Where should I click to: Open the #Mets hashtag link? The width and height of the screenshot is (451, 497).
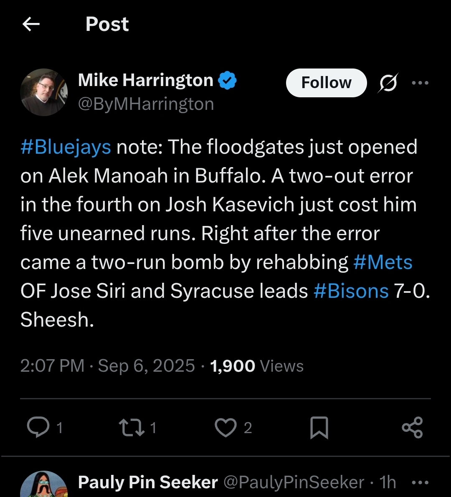[x=383, y=263]
